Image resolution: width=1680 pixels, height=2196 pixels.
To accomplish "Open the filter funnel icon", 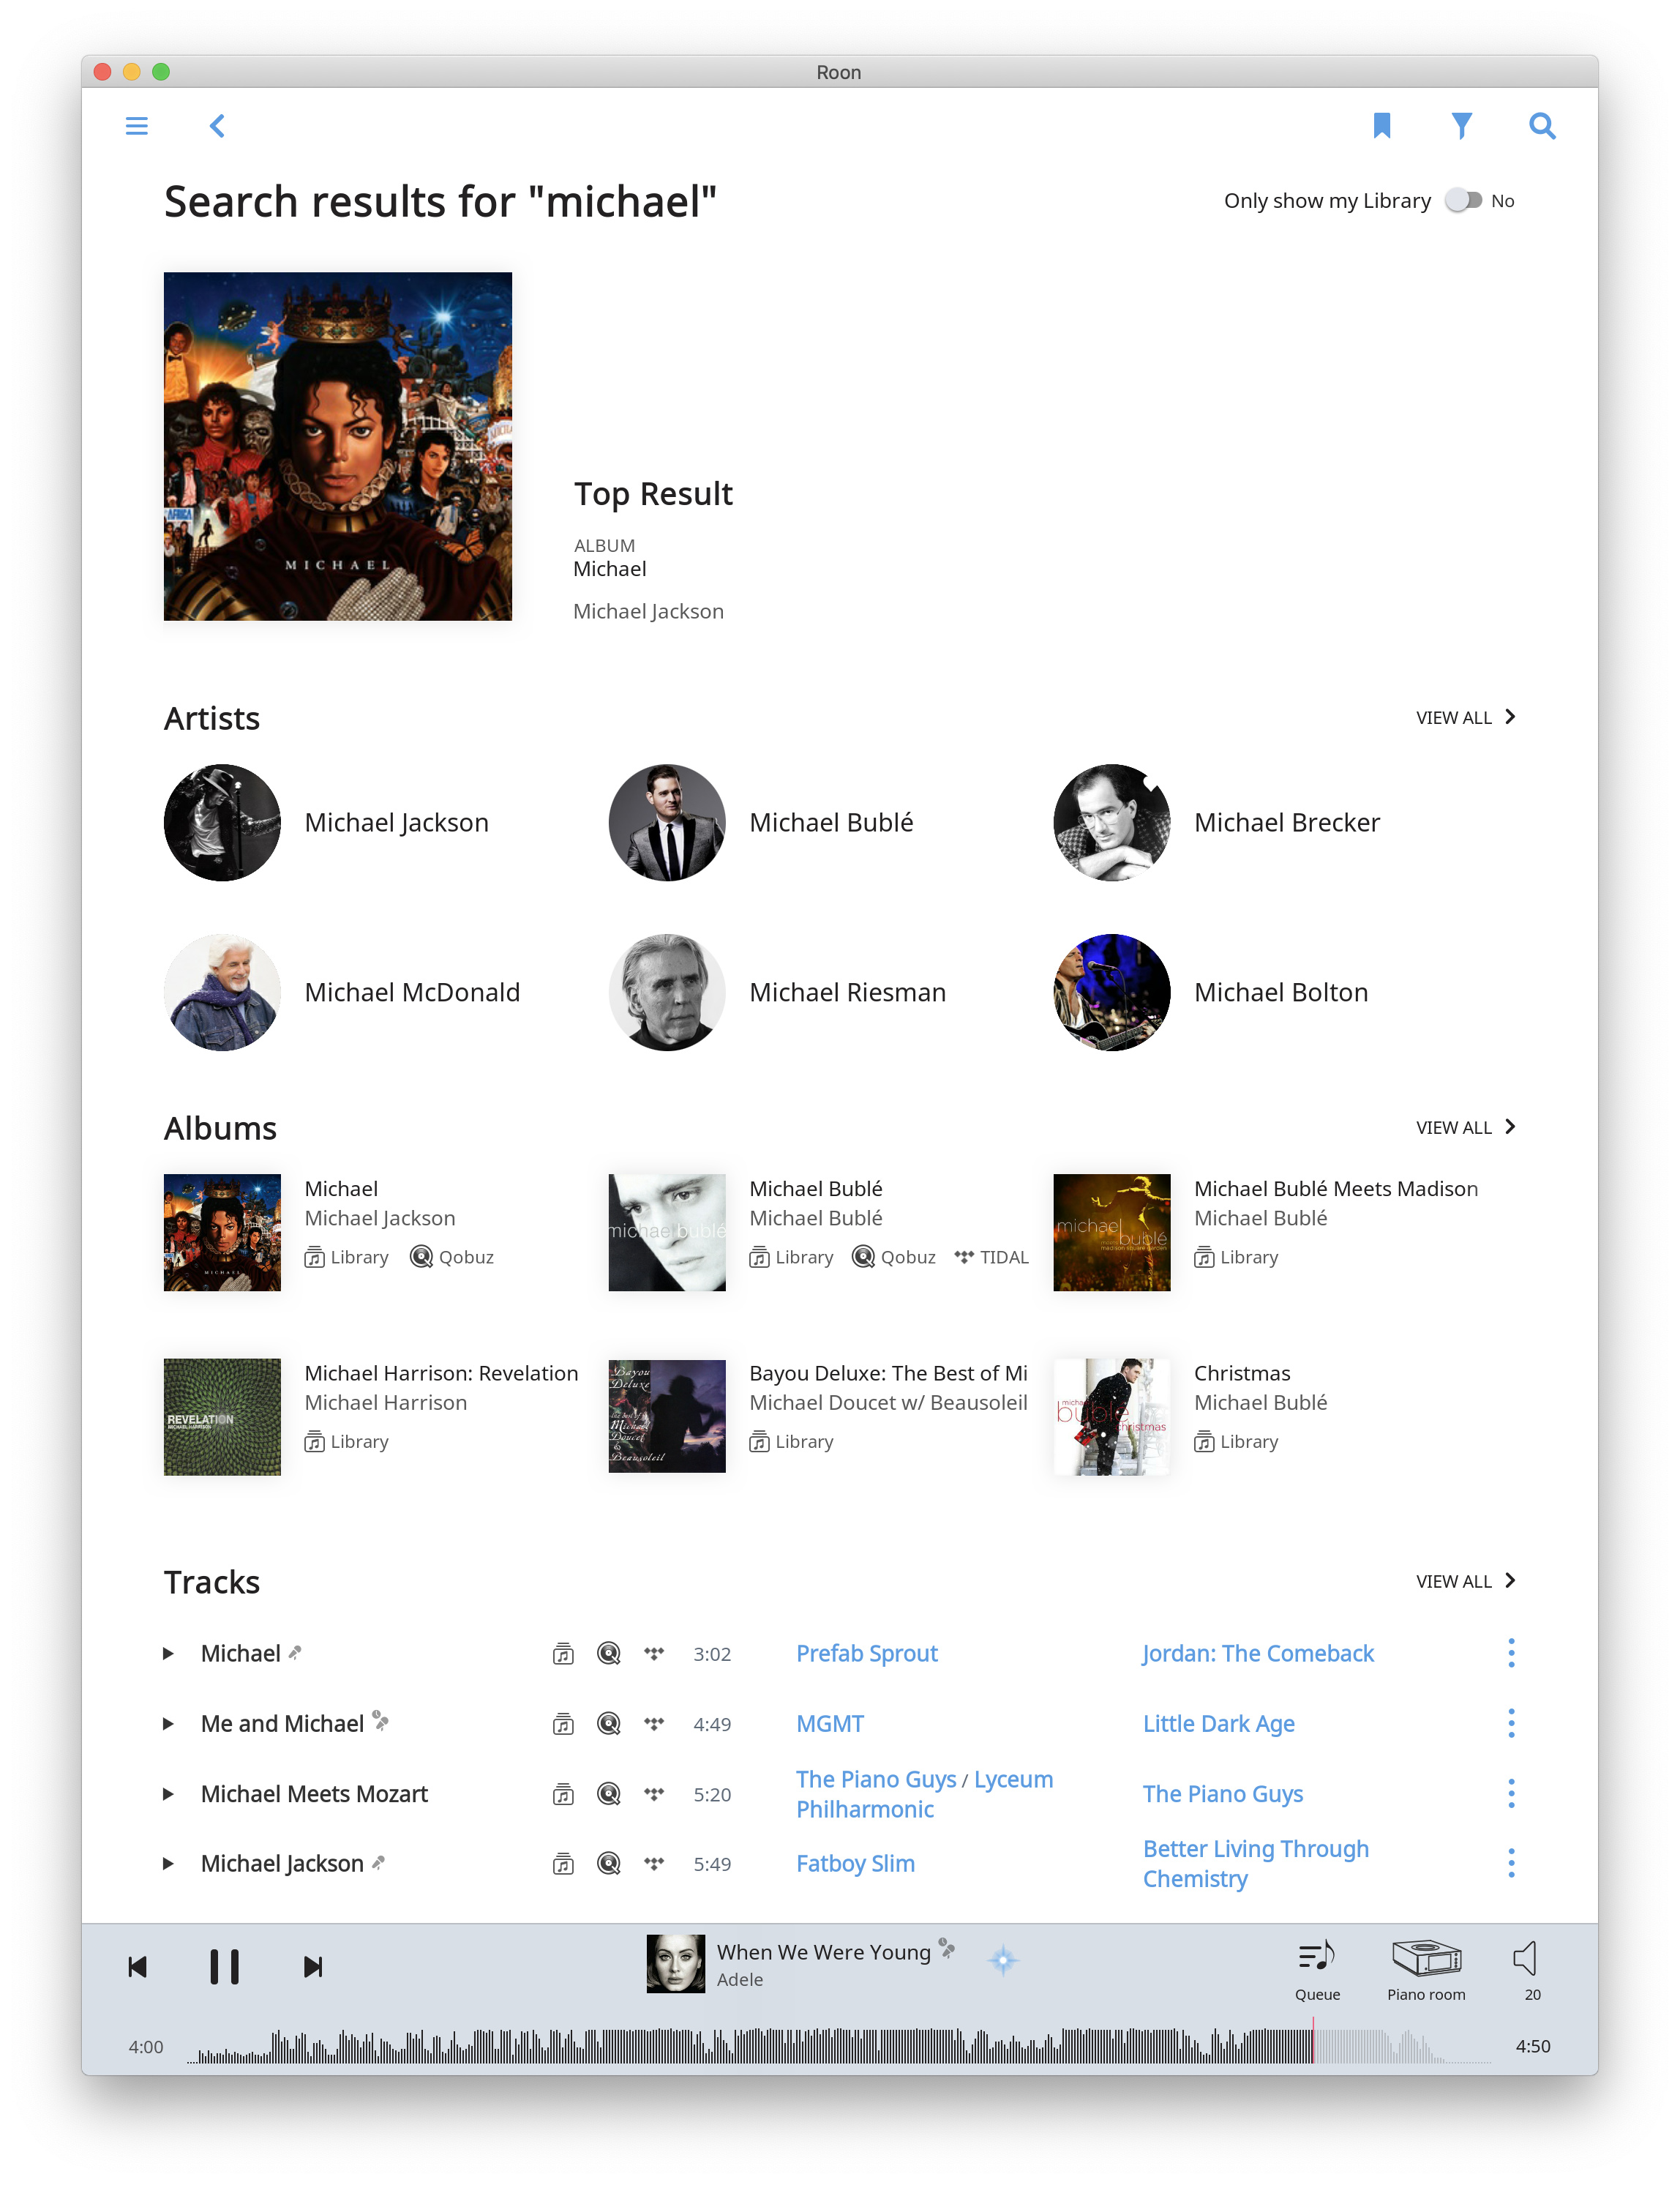I will 1462,126.
